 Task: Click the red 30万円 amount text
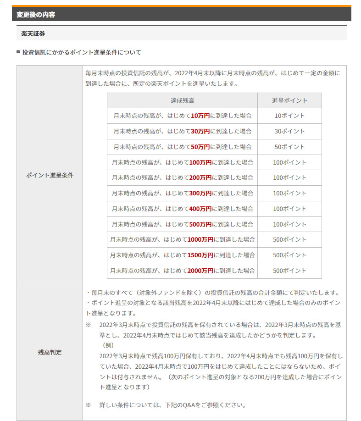(200, 132)
